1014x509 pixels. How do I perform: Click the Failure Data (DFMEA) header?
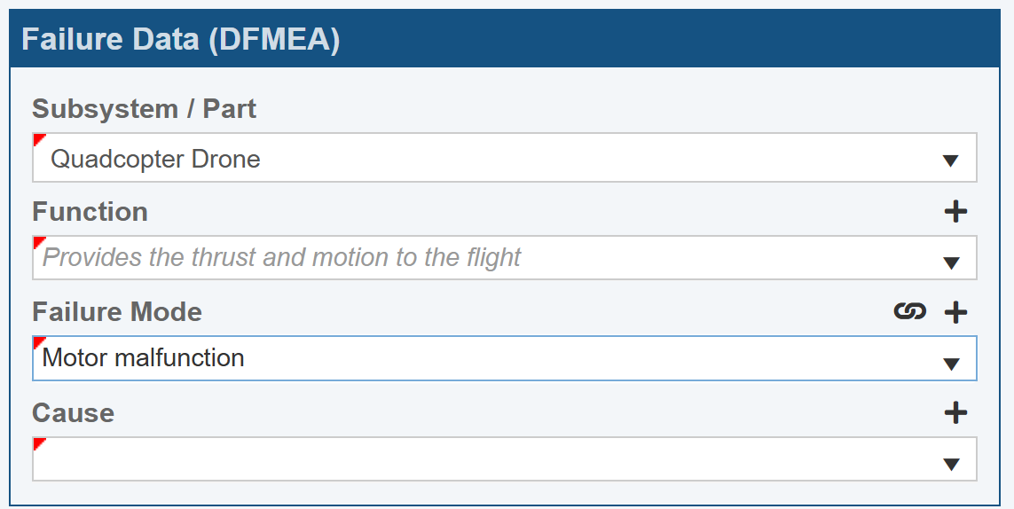point(180,40)
